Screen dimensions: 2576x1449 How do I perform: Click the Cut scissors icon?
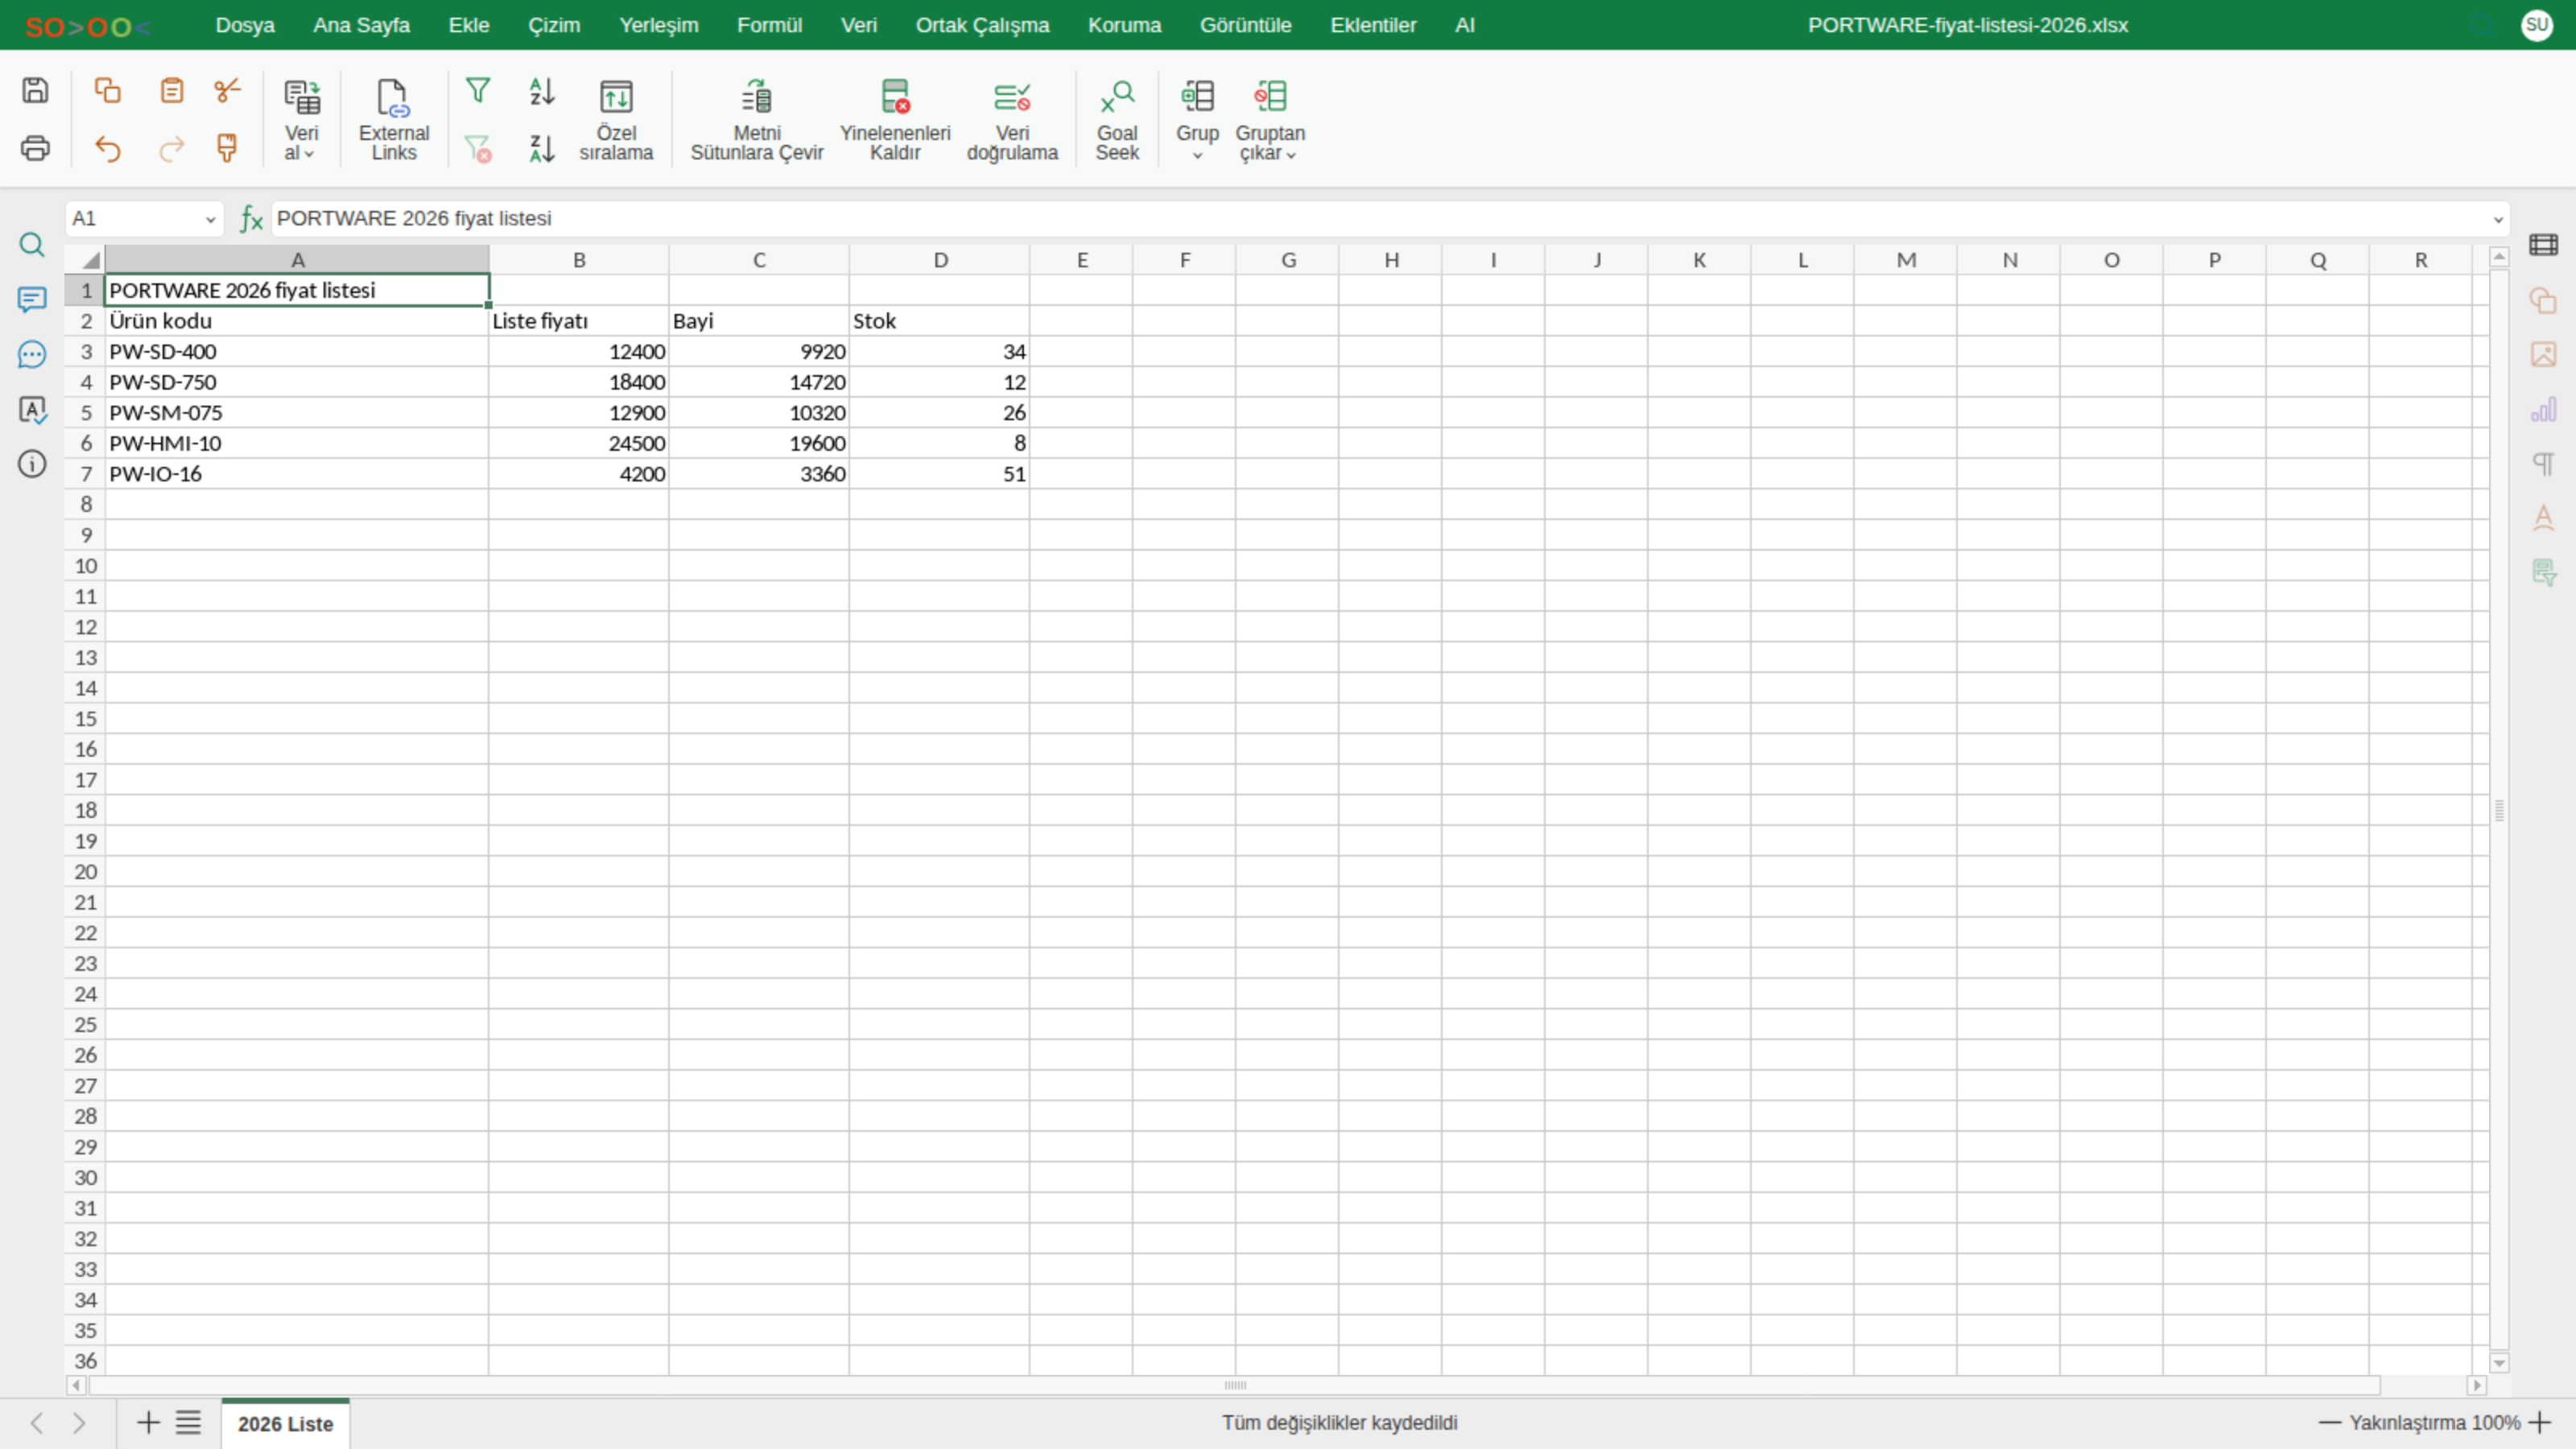tap(228, 90)
